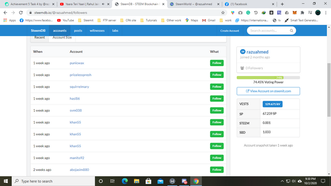Click the SteemDB logo link
The width and height of the screenshot is (331, 186).
pos(38,30)
